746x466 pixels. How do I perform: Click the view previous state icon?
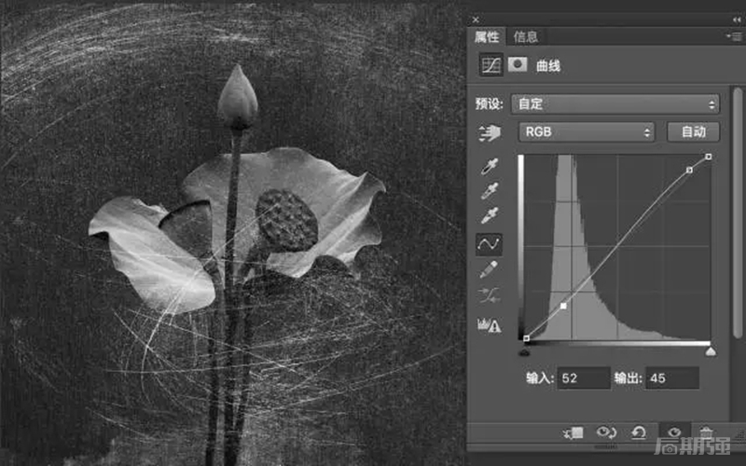click(x=606, y=432)
